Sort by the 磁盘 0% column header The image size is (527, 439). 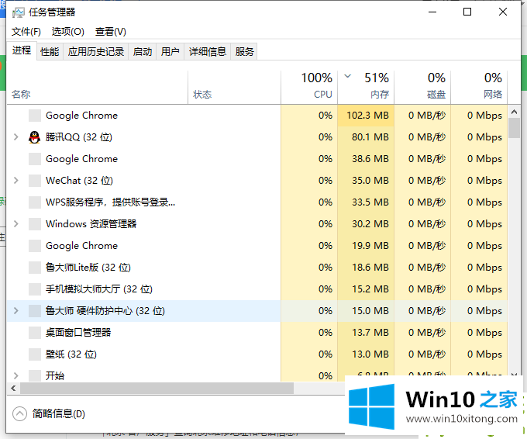(x=422, y=87)
